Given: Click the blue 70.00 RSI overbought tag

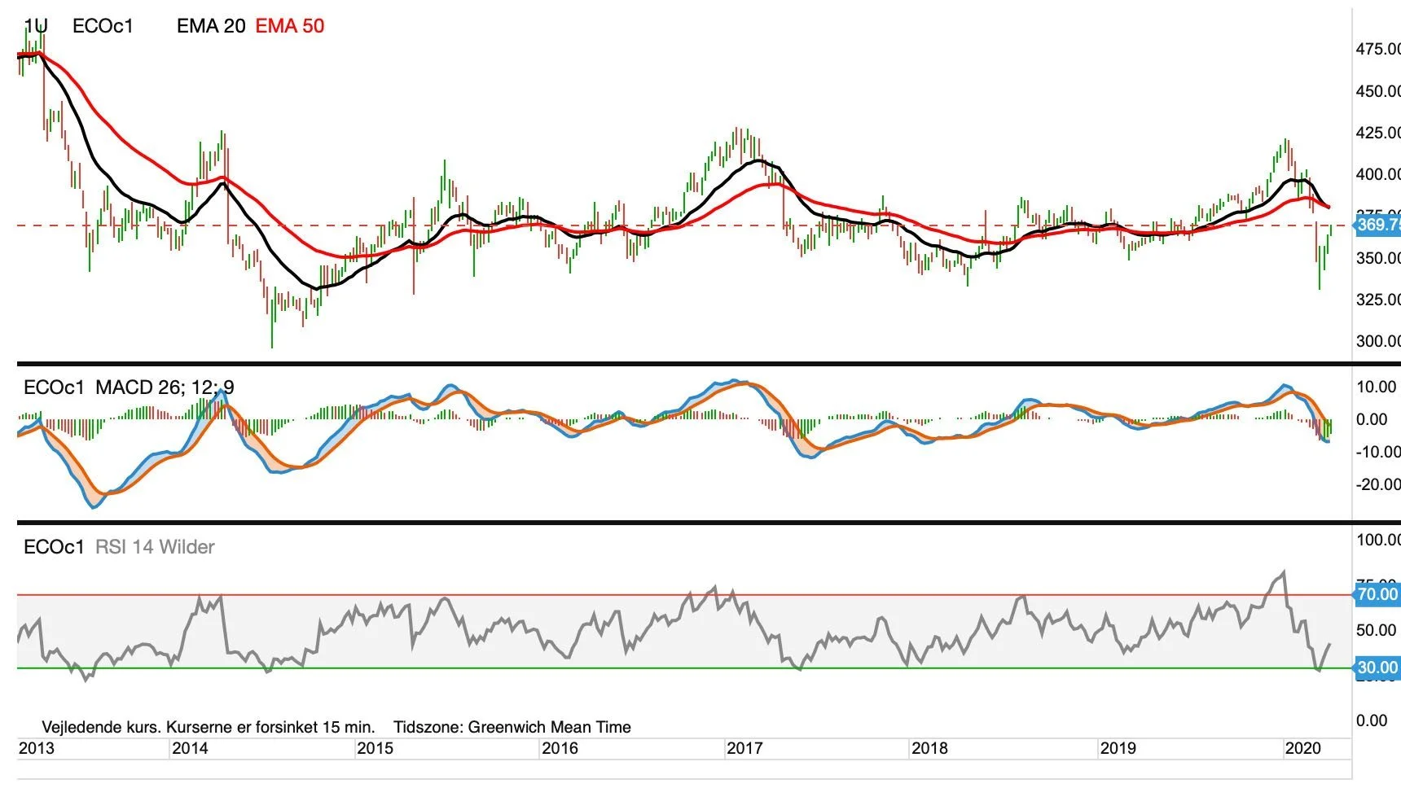Looking at the screenshot, I should (1377, 594).
